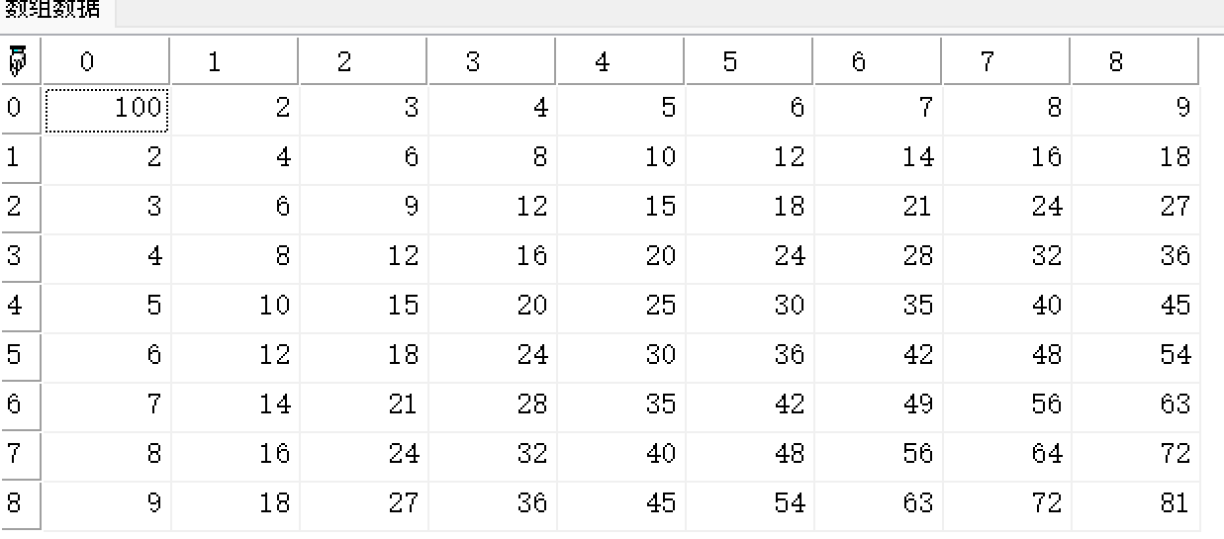Select column header 4
Image resolution: width=1224 pixels, height=539 pixels.
coord(620,62)
